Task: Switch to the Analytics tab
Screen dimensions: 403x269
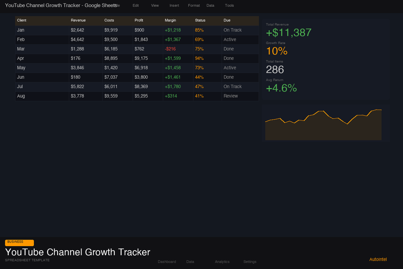Action: pyautogui.click(x=222, y=262)
